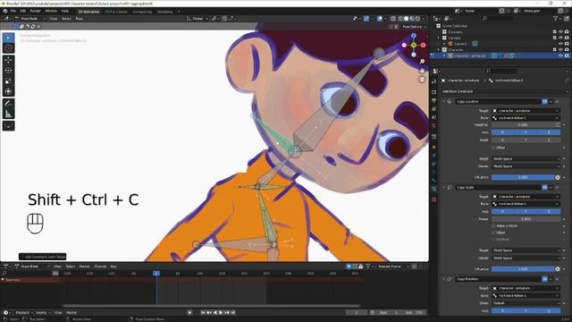Adjust the Copy Location Influence slider
The image size is (572, 322).
[x=522, y=177]
